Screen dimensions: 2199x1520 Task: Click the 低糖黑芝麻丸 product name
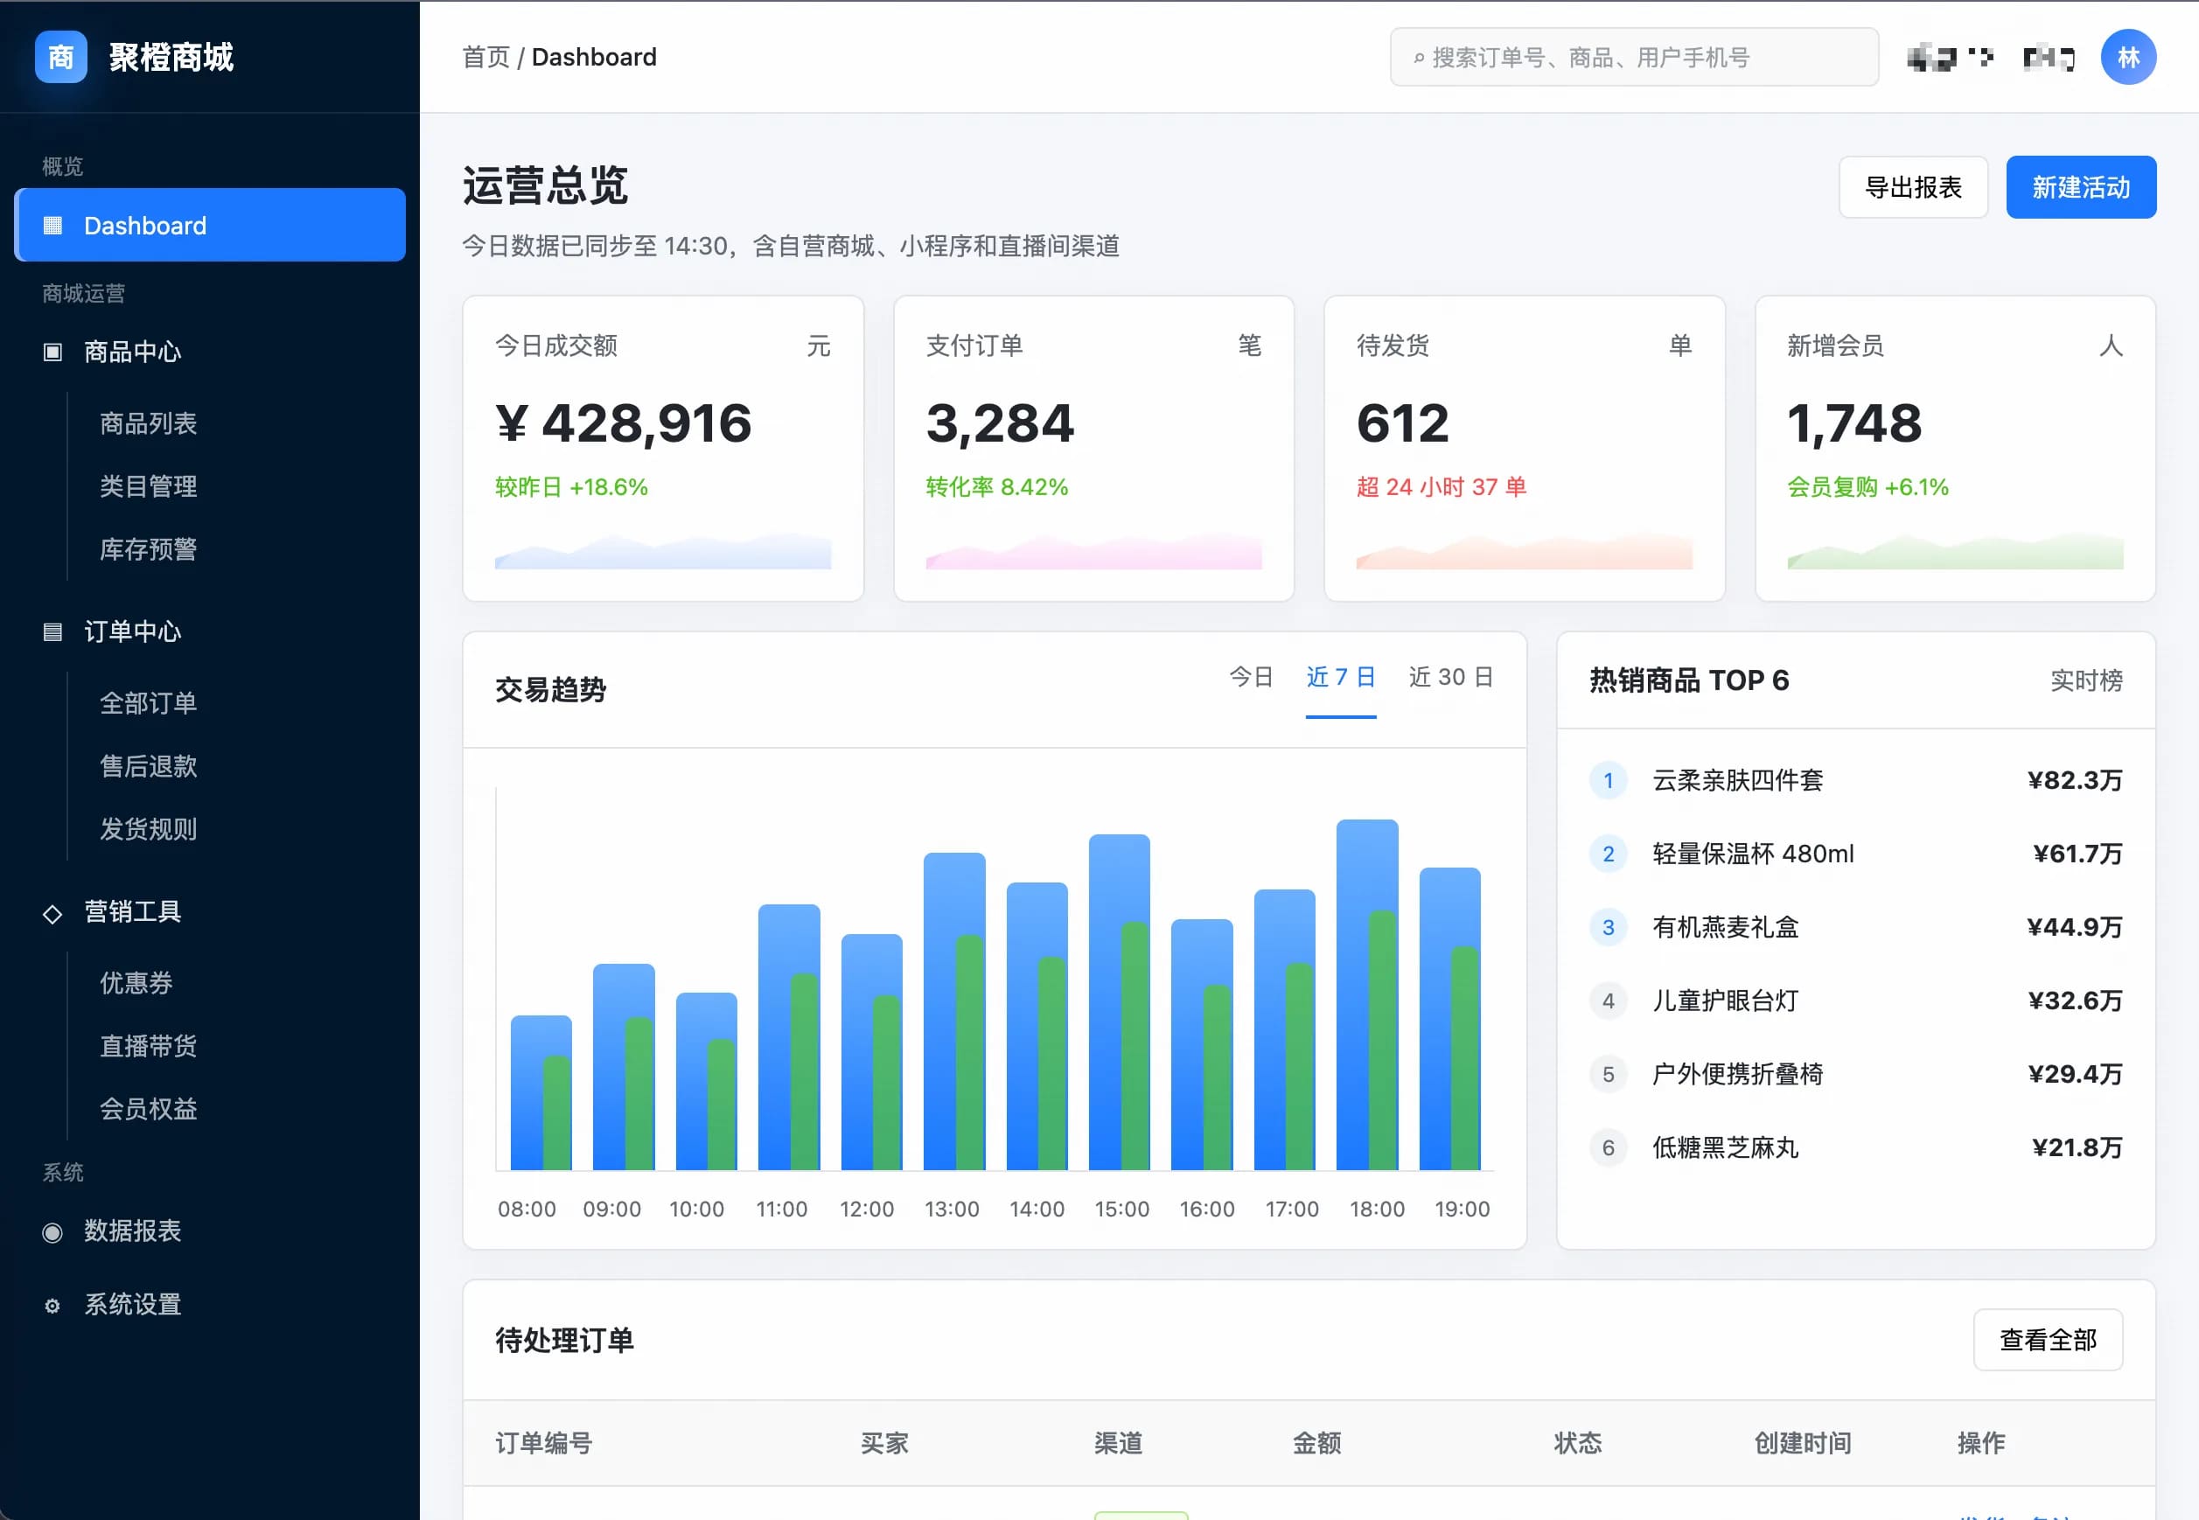pyautogui.click(x=1725, y=1147)
